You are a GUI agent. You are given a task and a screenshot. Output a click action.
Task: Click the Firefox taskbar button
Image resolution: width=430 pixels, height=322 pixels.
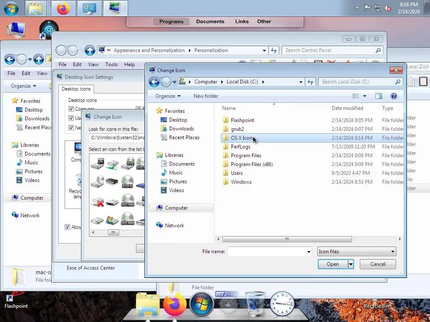(63, 8)
